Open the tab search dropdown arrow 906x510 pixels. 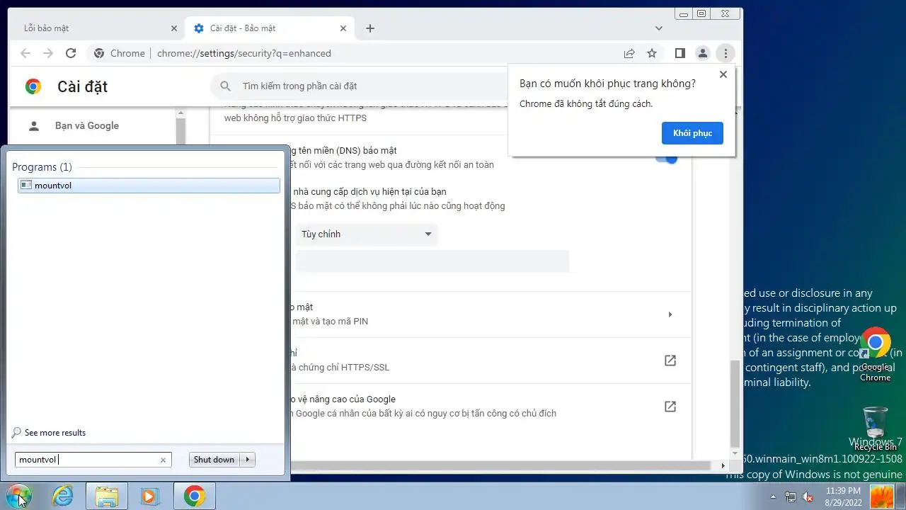[659, 28]
